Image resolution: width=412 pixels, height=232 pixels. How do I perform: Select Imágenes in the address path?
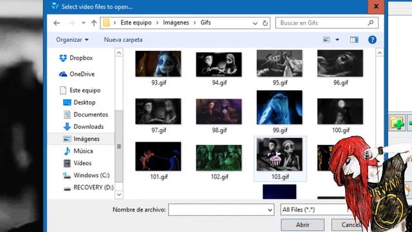coord(176,23)
